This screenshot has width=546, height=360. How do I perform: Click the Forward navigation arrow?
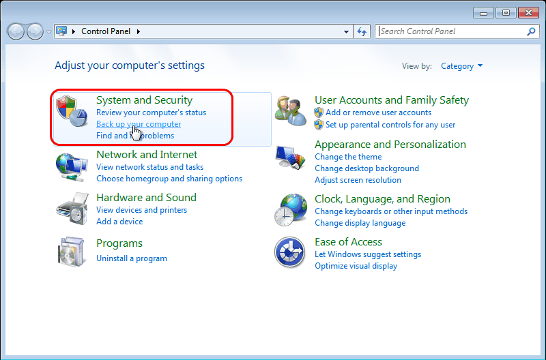point(35,31)
